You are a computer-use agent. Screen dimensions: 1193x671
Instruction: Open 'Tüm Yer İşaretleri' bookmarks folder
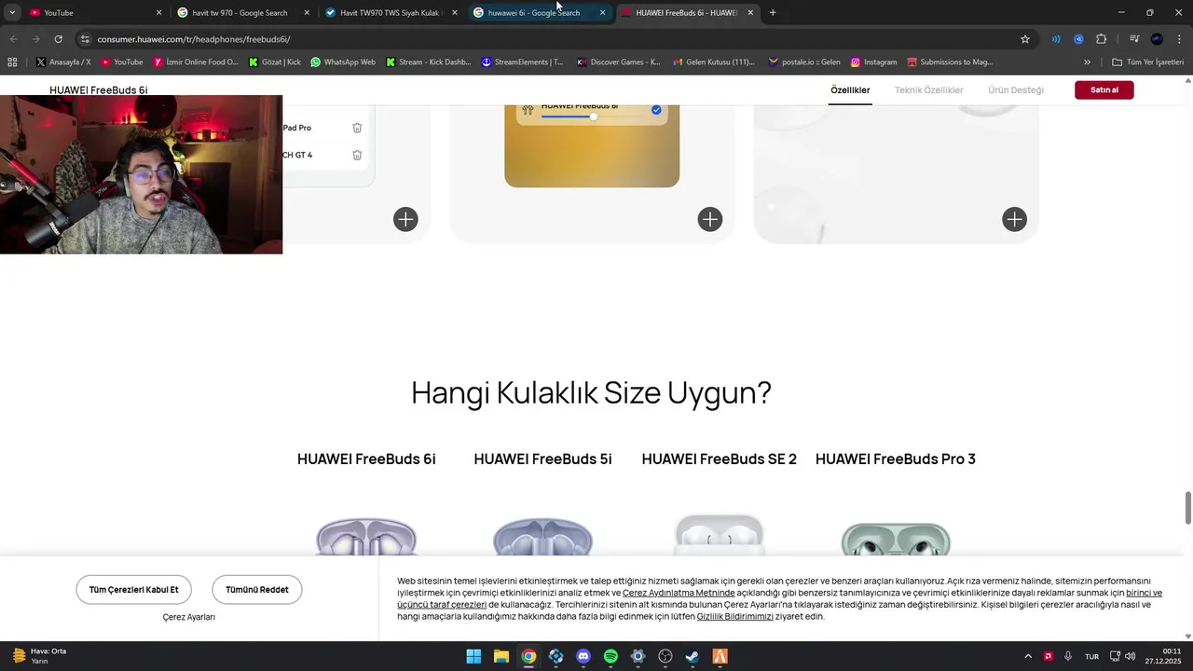[x=1148, y=62]
